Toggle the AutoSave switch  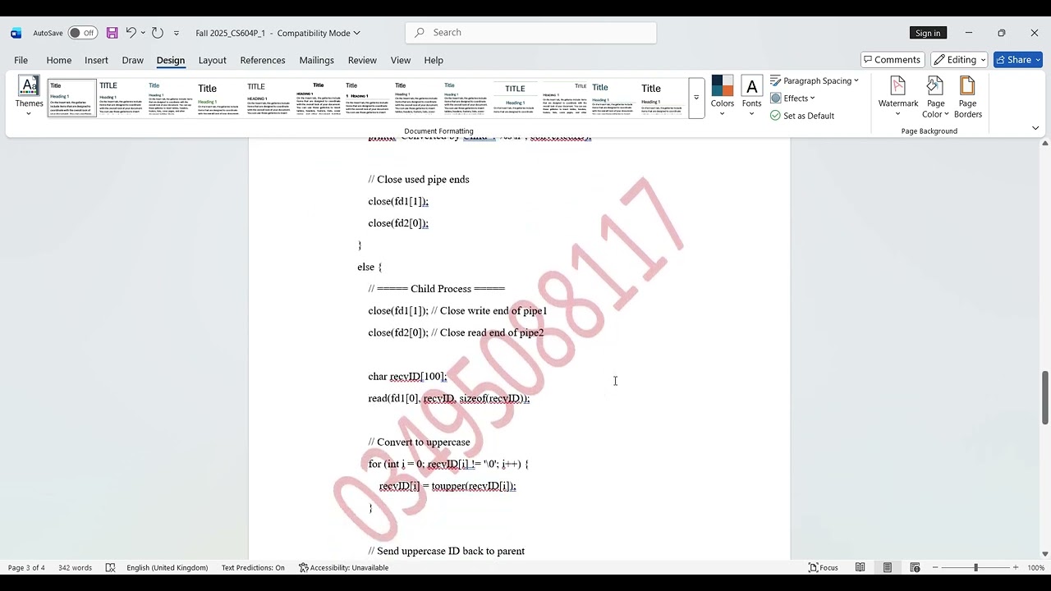82,33
